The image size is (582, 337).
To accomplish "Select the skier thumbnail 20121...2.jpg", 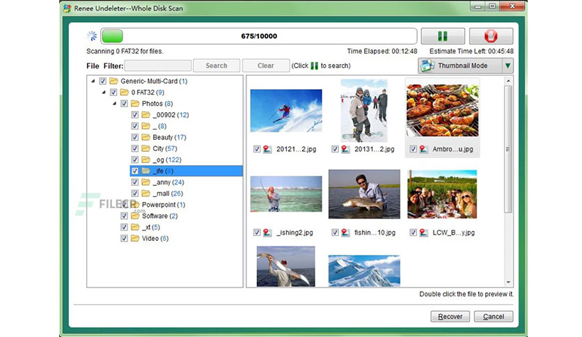I will 286,111.
